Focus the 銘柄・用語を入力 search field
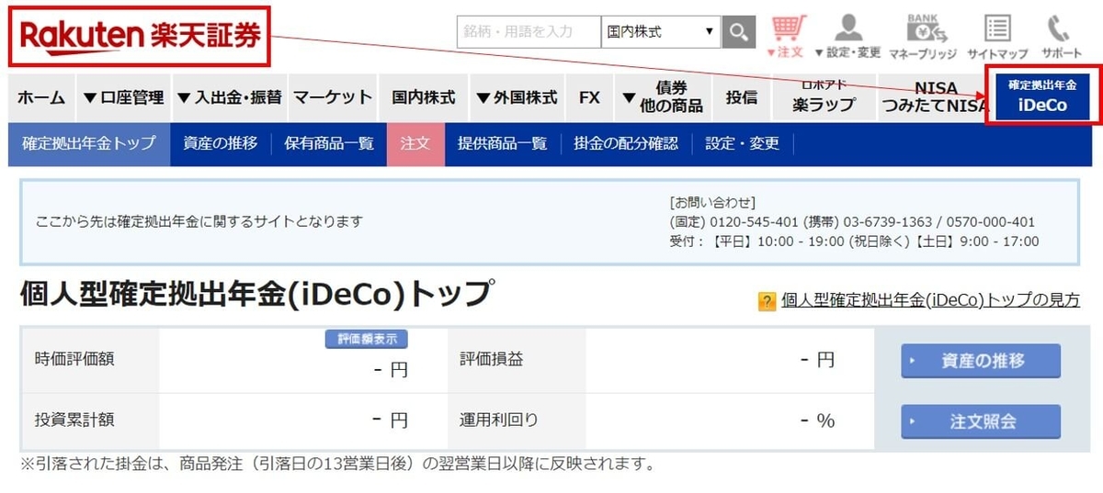 tap(529, 32)
